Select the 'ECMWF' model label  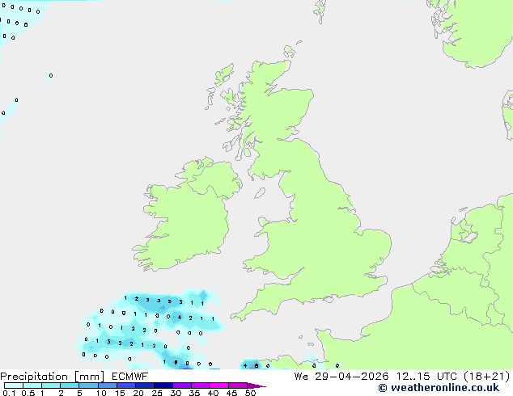pyautogui.click(x=130, y=377)
